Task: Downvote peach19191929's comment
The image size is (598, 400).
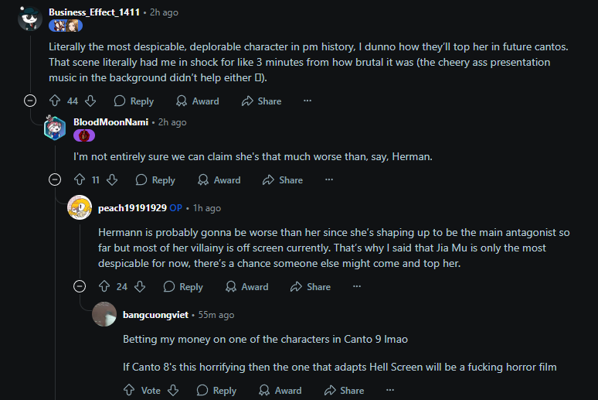Action: (140, 286)
